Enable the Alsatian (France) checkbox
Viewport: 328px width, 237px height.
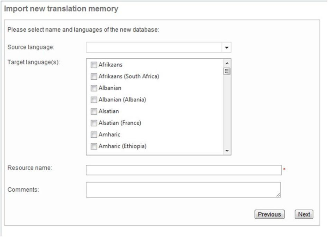pyautogui.click(x=94, y=123)
